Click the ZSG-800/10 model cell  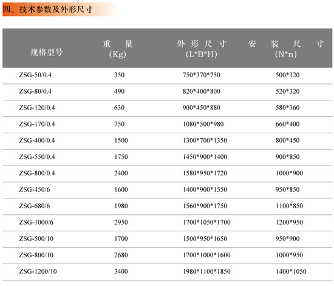36,255
